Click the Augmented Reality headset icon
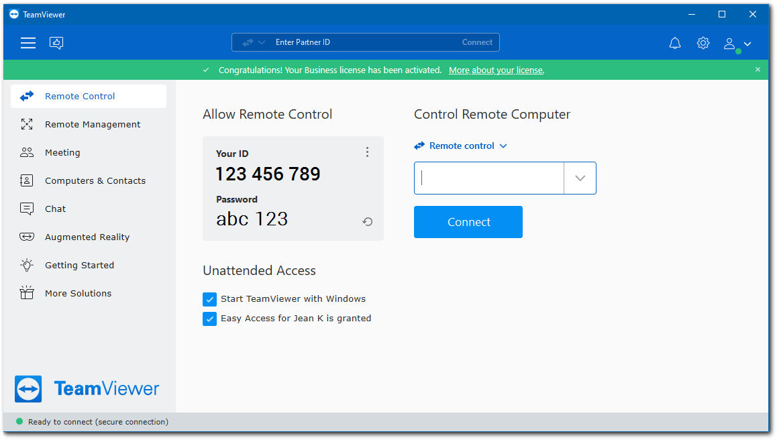This screenshot has width=781, height=444. coord(27,237)
